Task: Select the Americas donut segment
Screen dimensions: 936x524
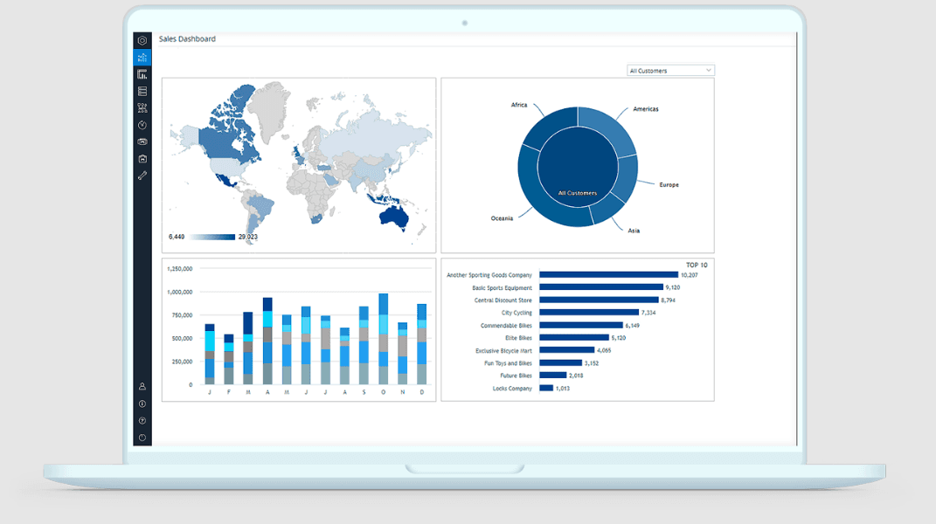Action: pyautogui.click(x=609, y=128)
